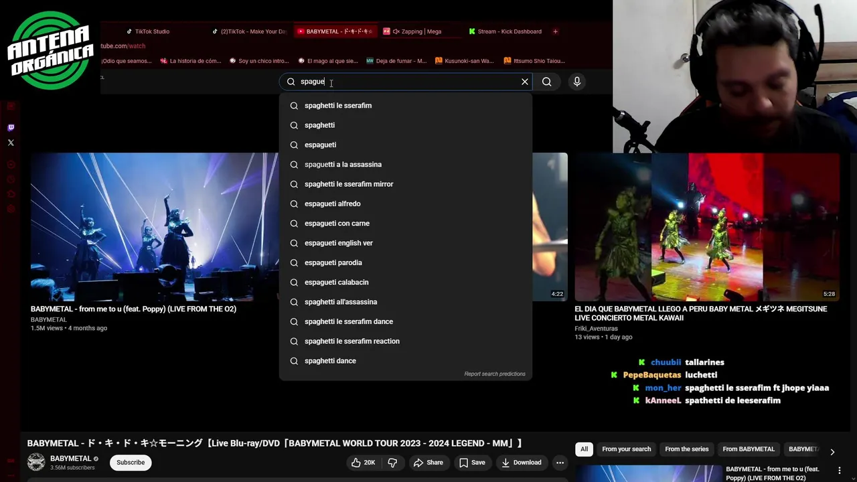Click the magnifier search submit button
Viewport: 857px width, 482px height.
547,82
